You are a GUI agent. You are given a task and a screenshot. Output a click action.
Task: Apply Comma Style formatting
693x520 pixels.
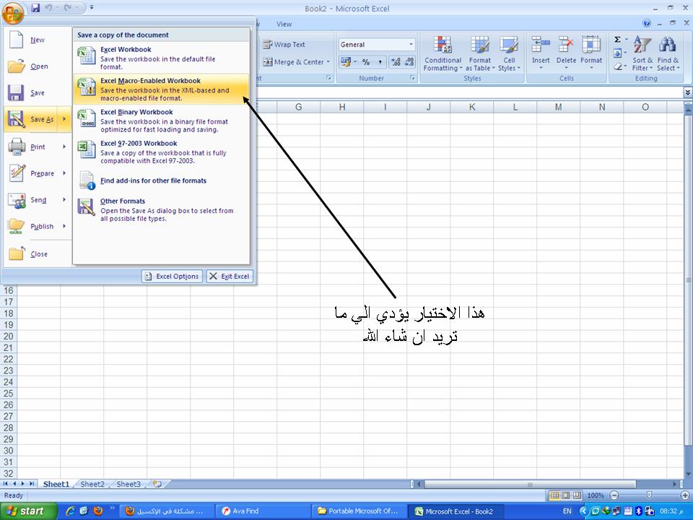tap(380, 62)
